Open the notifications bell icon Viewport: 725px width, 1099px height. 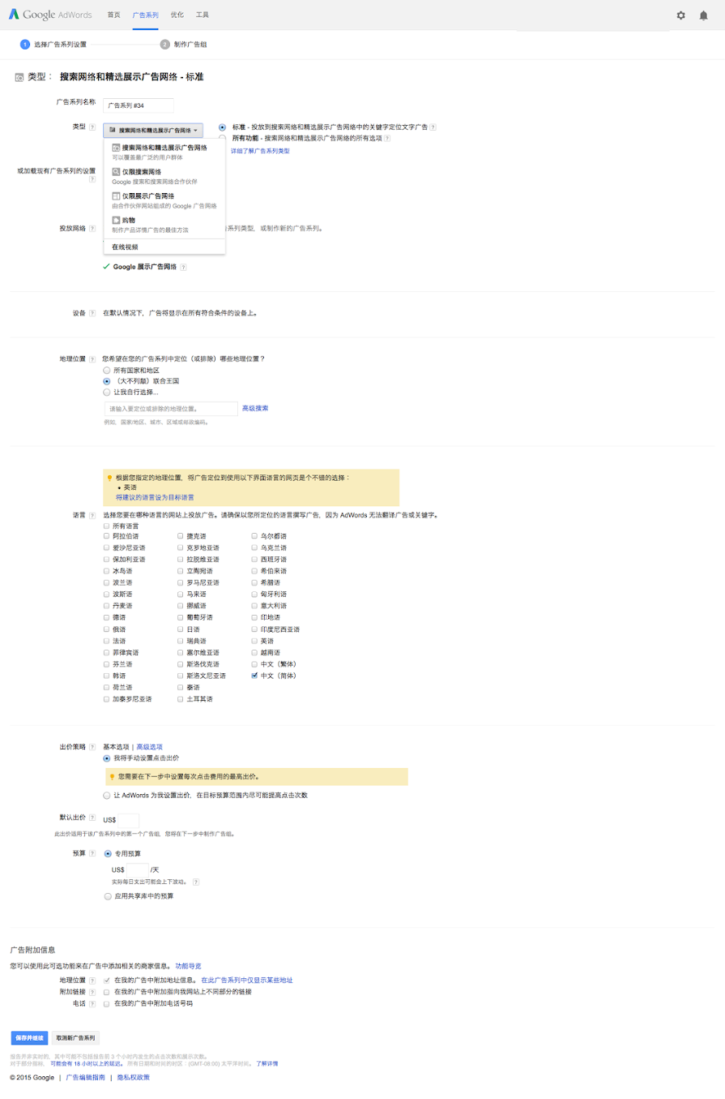coord(703,15)
